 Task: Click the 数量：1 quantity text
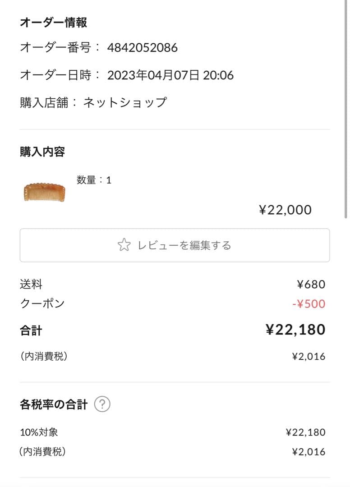point(94,180)
